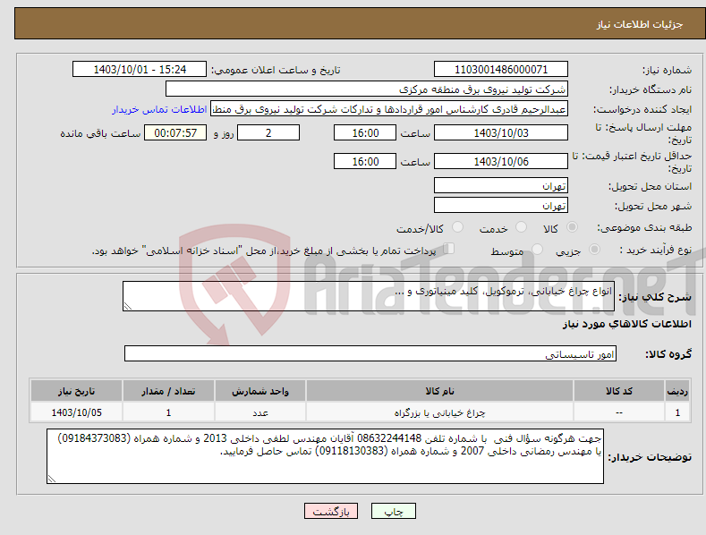Screen dimensions: 706x535
Task: Click the page title جزئیات اطلاعات نیاز
Action: point(640,24)
